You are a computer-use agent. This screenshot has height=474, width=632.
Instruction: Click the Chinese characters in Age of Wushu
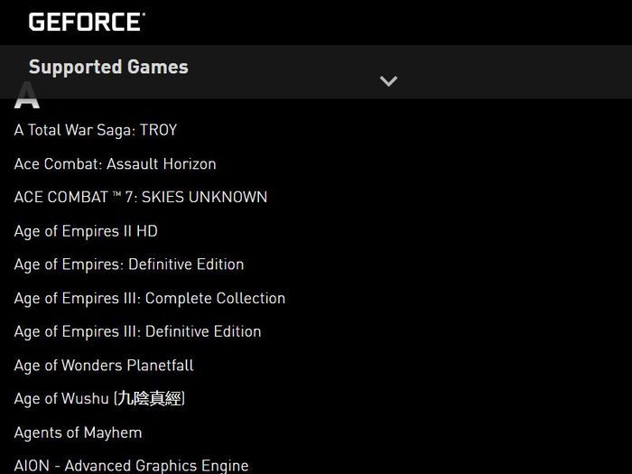tap(149, 399)
